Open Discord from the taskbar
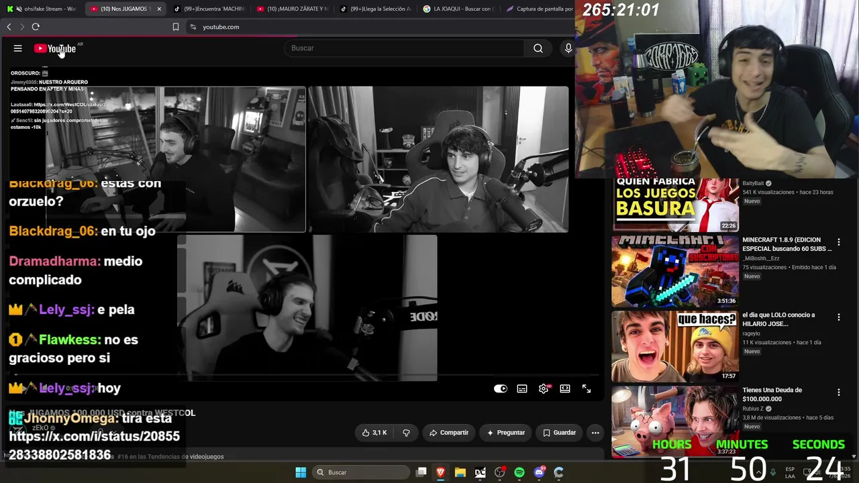859x483 pixels. tap(539, 472)
